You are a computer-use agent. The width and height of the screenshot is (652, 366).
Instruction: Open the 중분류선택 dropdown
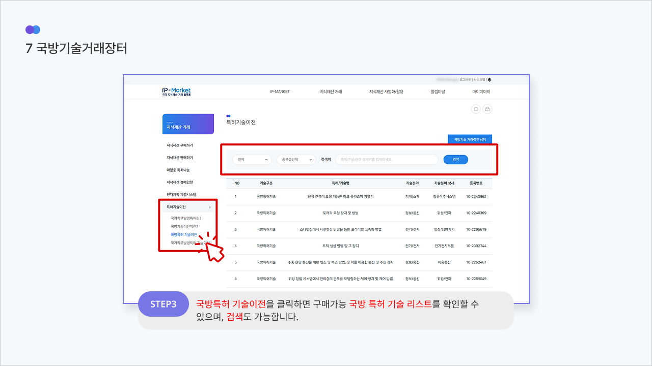point(296,160)
